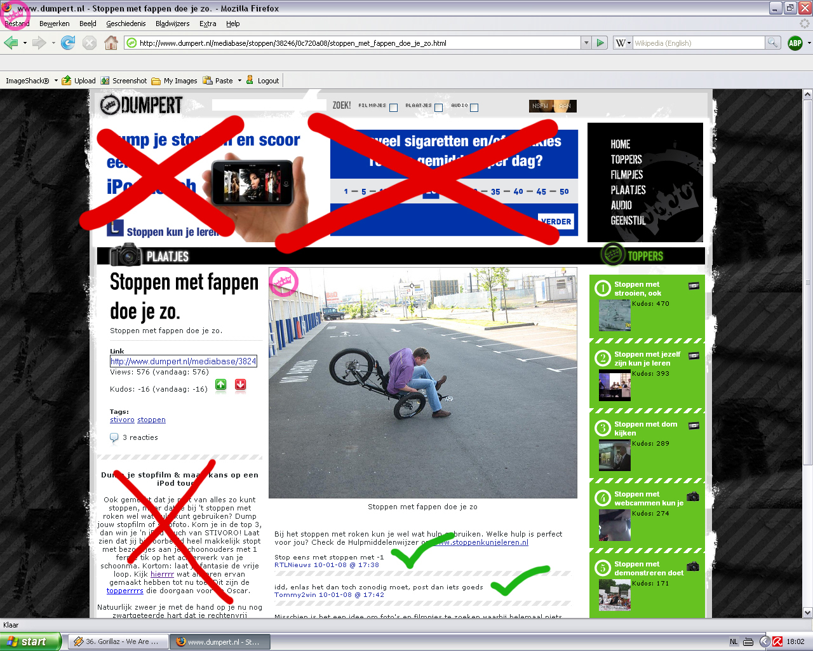The height and width of the screenshot is (651, 813).
Task: Tick the Plaatjes search checkbox
Action: tap(438, 107)
